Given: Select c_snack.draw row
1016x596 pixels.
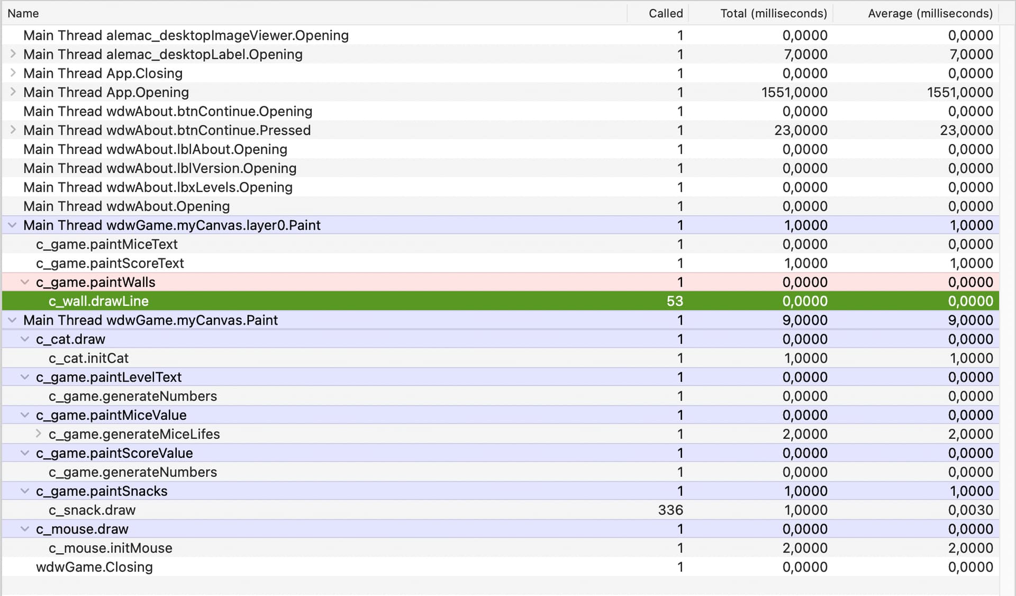Looking at the screenshot, I should [501, 510].
